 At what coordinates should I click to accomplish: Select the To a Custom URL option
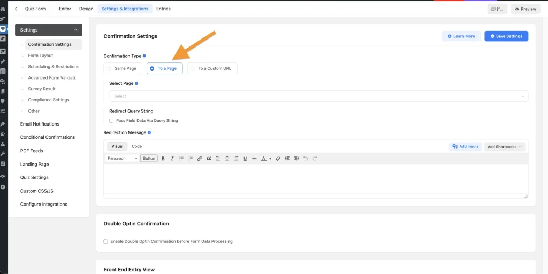click(212, 69)
